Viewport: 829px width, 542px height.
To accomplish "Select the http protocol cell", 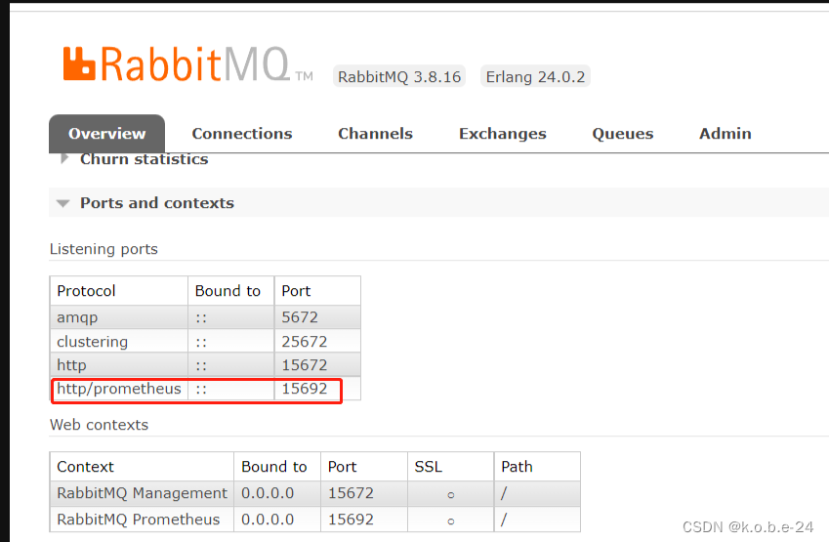I will coord(119,365).
